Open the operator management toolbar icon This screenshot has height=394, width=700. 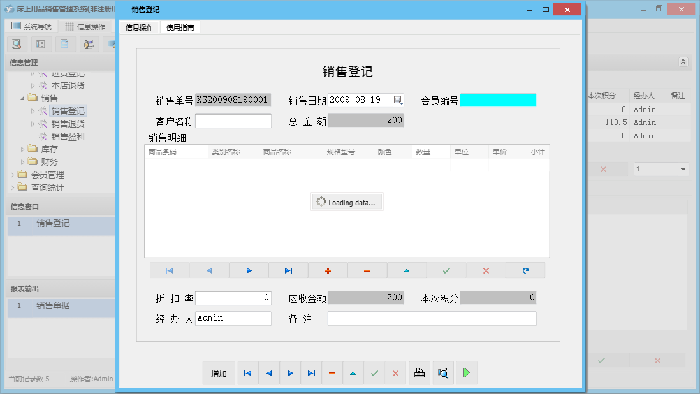(x=89, y=44)
